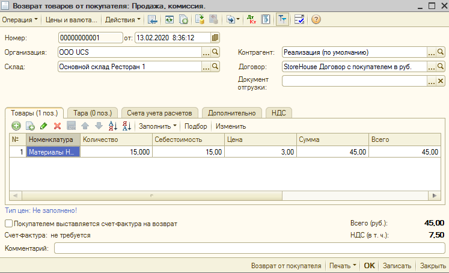Open the Счета учета расчетов tab

click(159, 113)
